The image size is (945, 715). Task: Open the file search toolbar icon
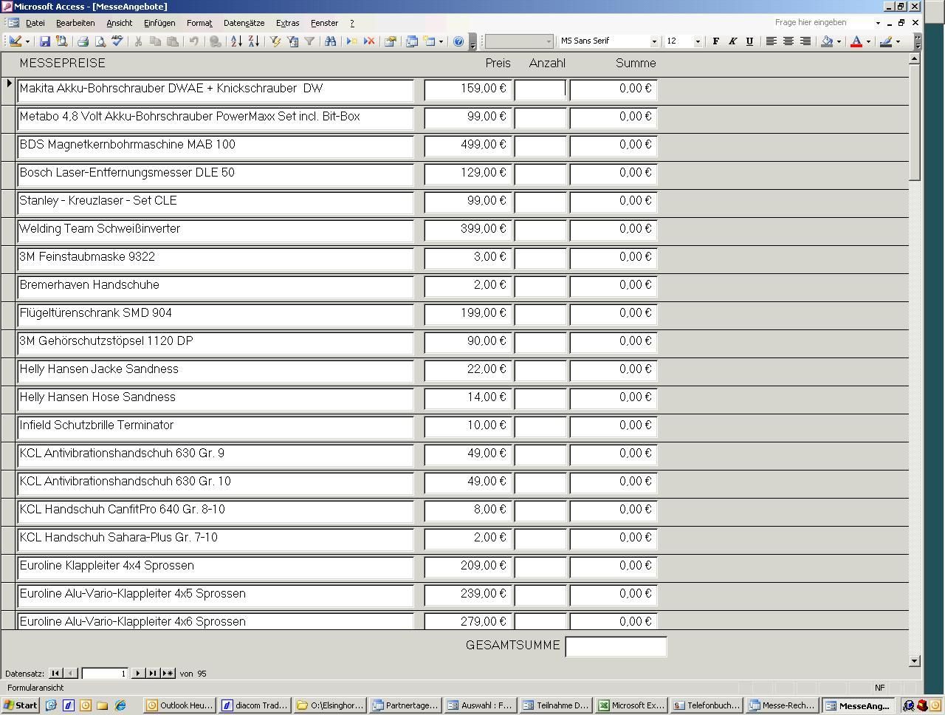61,41
